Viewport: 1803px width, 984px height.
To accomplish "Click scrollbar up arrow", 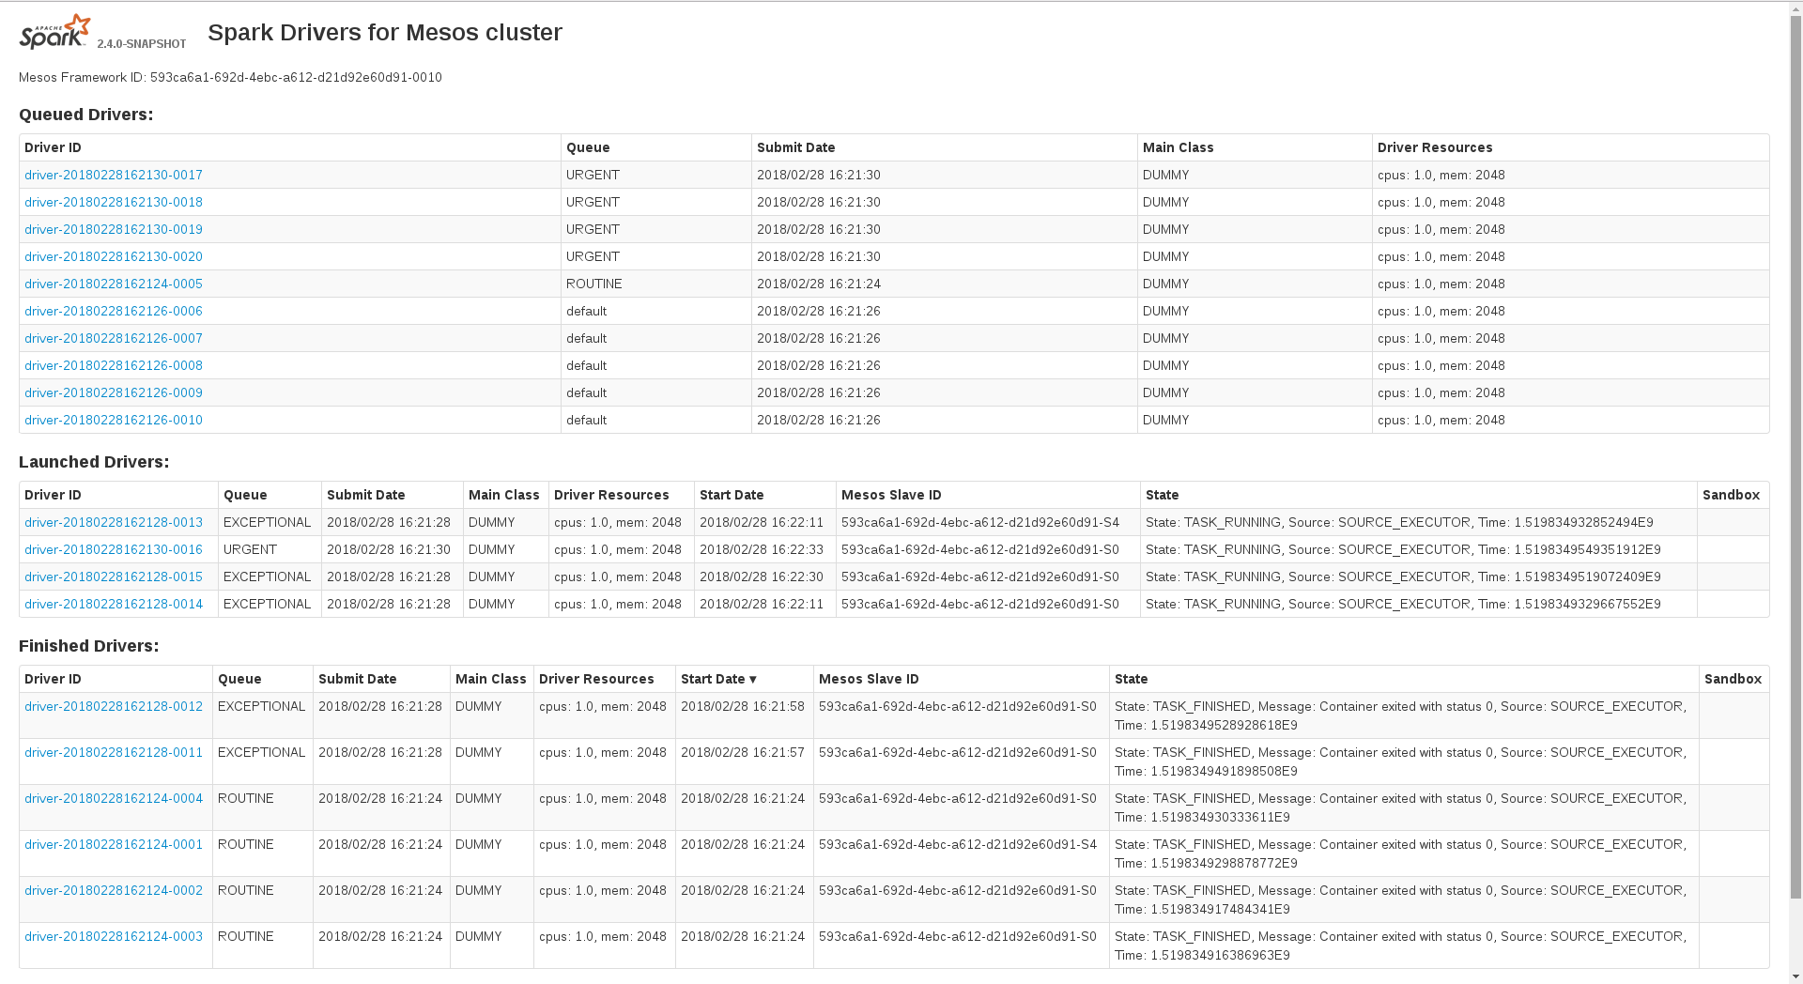I will pos(1795,8).
